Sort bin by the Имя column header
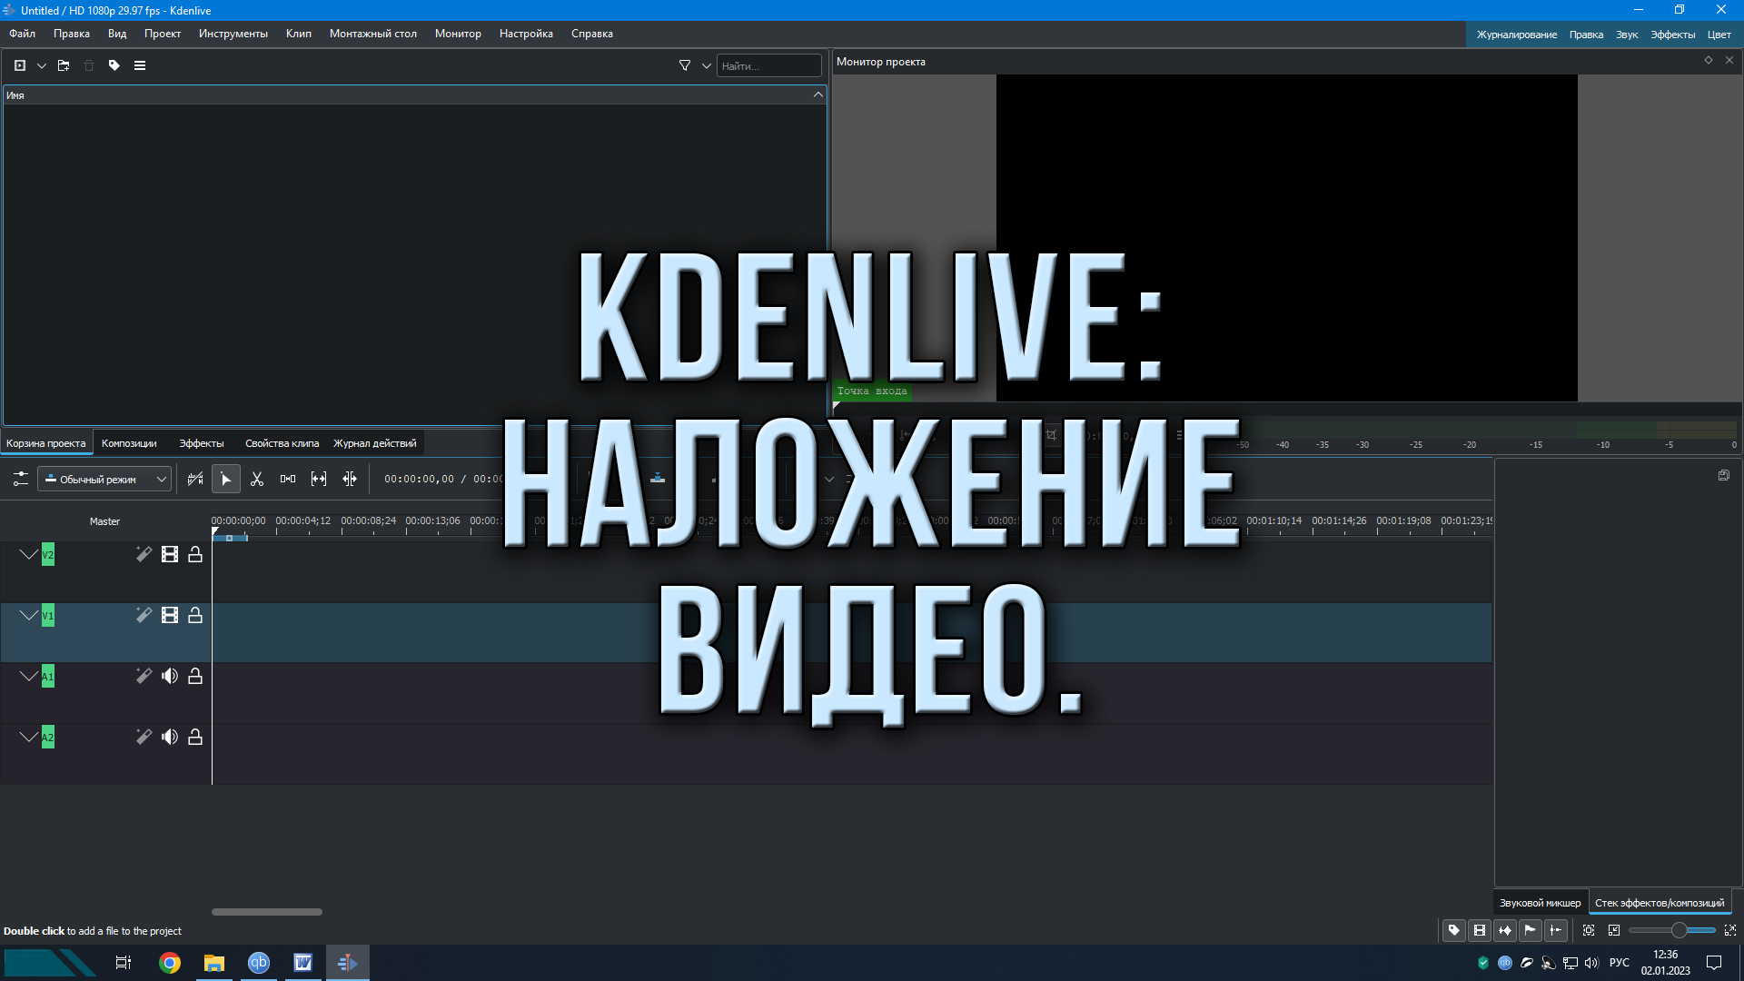Image resolution: width=1744 pixels, height=981 pixels. [415, 94]
